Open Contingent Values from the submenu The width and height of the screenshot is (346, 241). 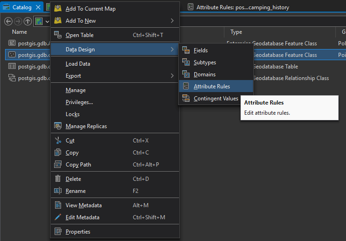pyautogui.click(x=216, y=99)
